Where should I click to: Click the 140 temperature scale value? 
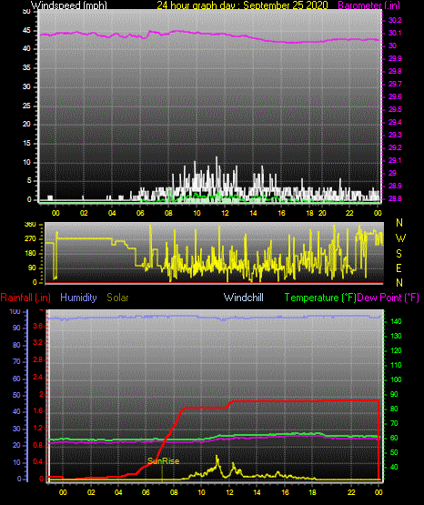pos(396,321)
